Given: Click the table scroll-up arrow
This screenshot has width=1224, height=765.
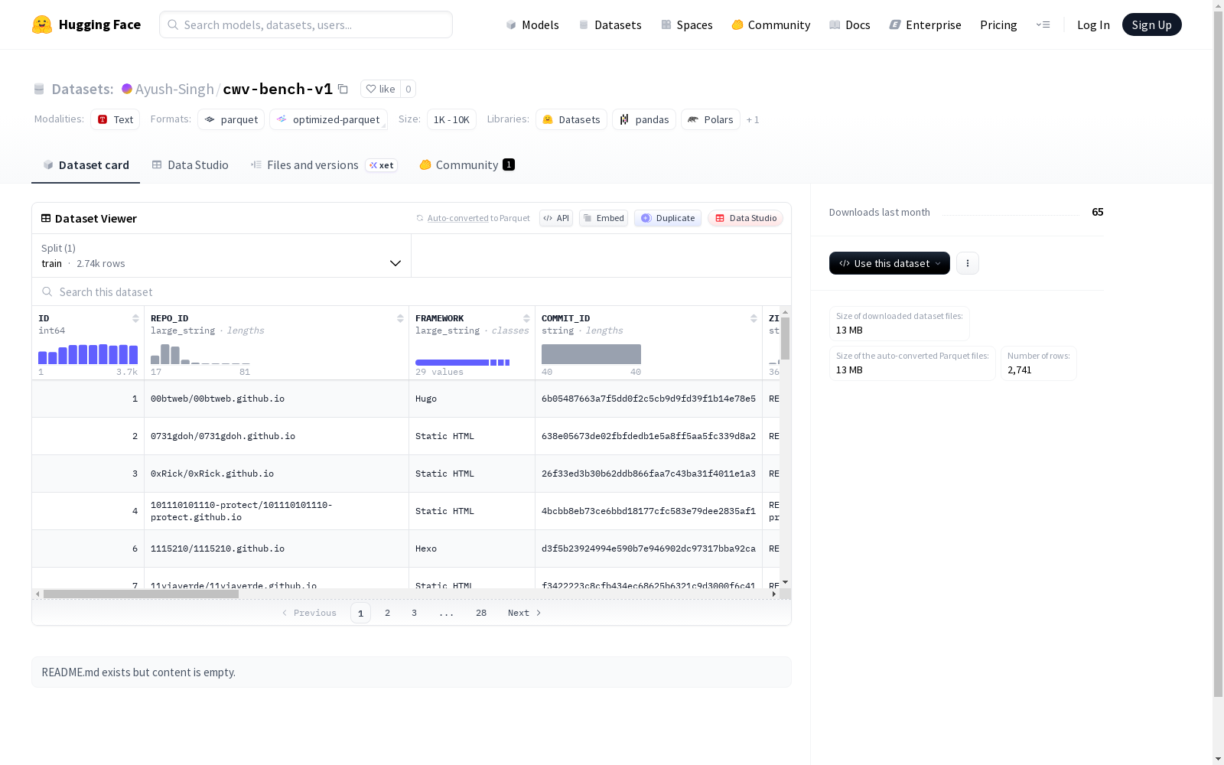Looking at the screenshot, I should (785, 312).
